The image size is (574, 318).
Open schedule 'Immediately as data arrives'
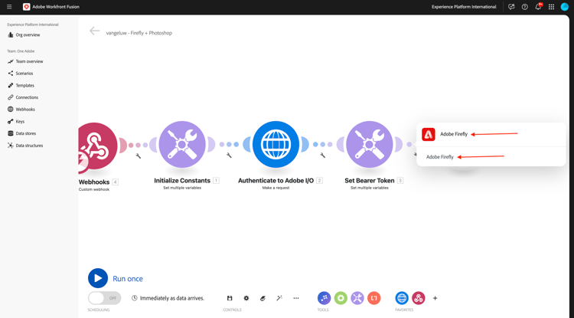coord(168,298)
